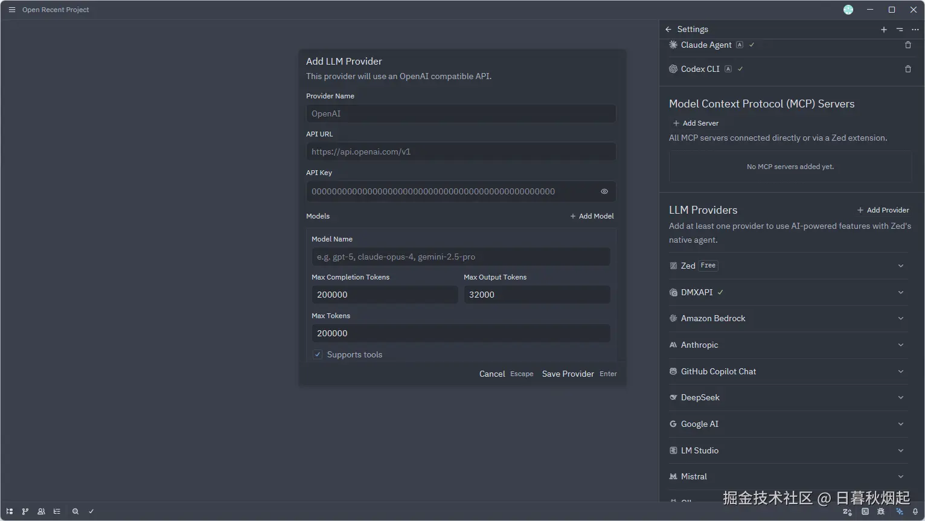Screen dimensions: 925x521
Task: Click the Codex CLI logo icon
Action: tap(673, 69)
